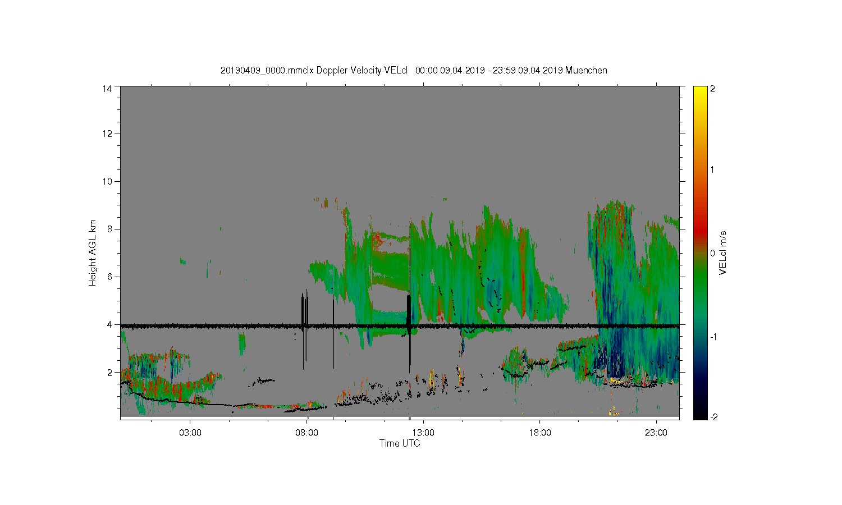Click the 14 km height tick label

click(107, 89)
